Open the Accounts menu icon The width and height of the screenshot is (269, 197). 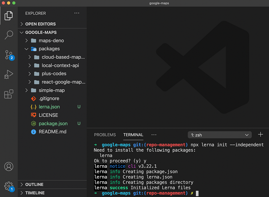(x=9, y=166)
